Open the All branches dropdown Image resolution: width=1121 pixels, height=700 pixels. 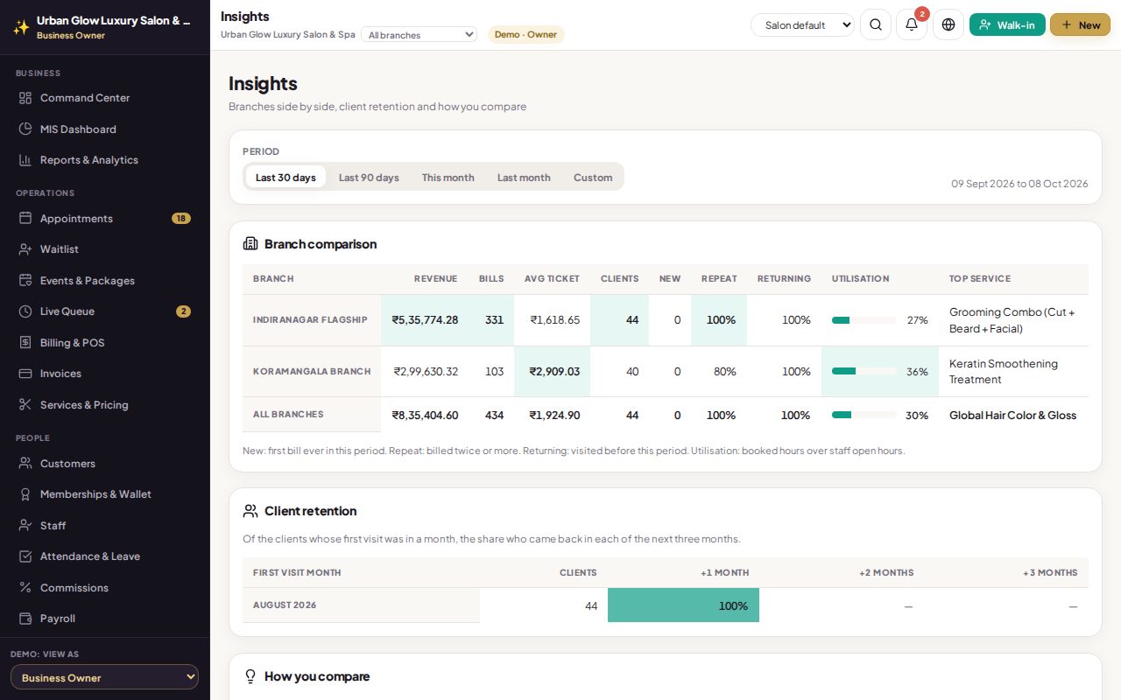[419, 35]
